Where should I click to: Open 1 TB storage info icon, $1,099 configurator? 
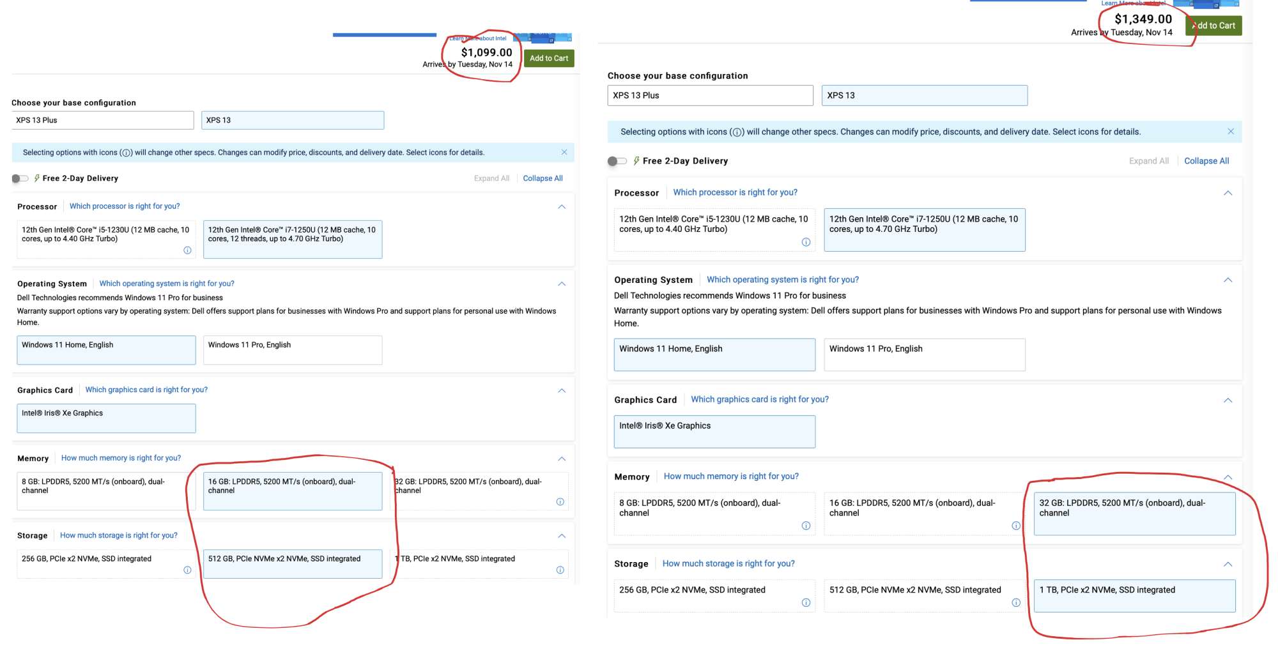click(560, 570)
